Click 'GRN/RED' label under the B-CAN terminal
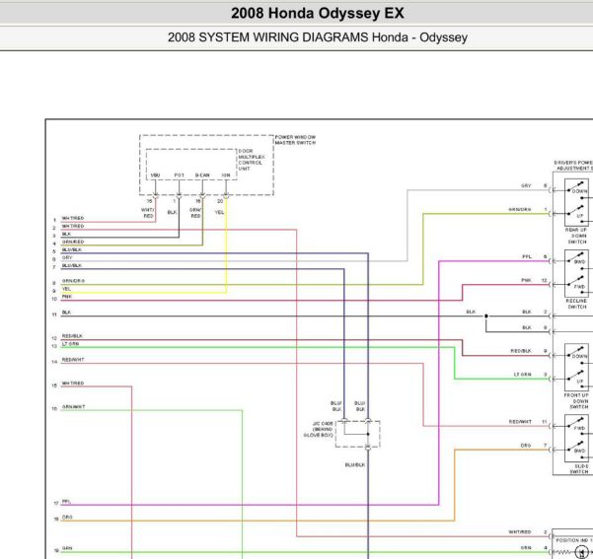Image resolution: width=593 pixels, height=559 pixels. (x=195, y=213)
